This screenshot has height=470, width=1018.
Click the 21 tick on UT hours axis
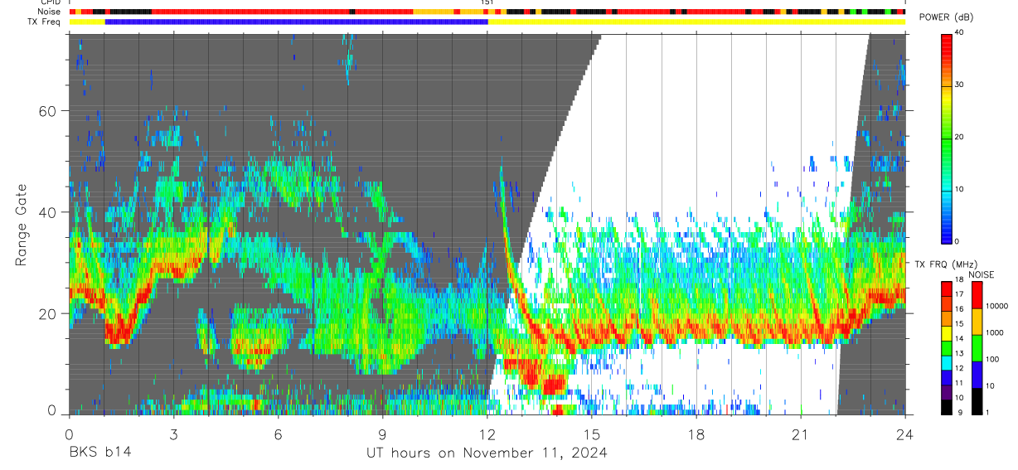pos(801,434)
